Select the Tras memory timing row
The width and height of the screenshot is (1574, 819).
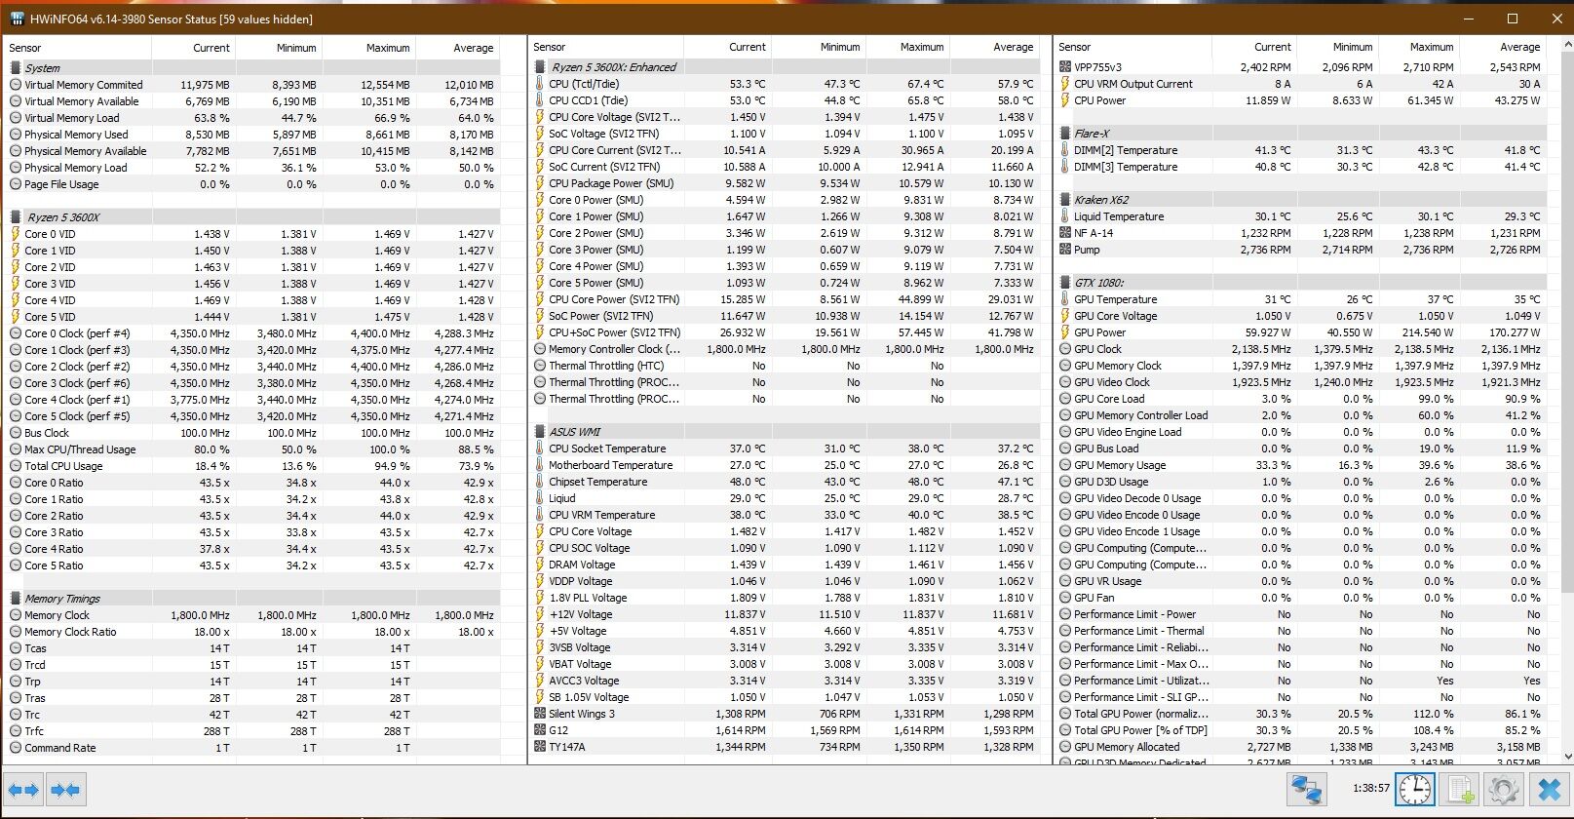pos(252,698)
